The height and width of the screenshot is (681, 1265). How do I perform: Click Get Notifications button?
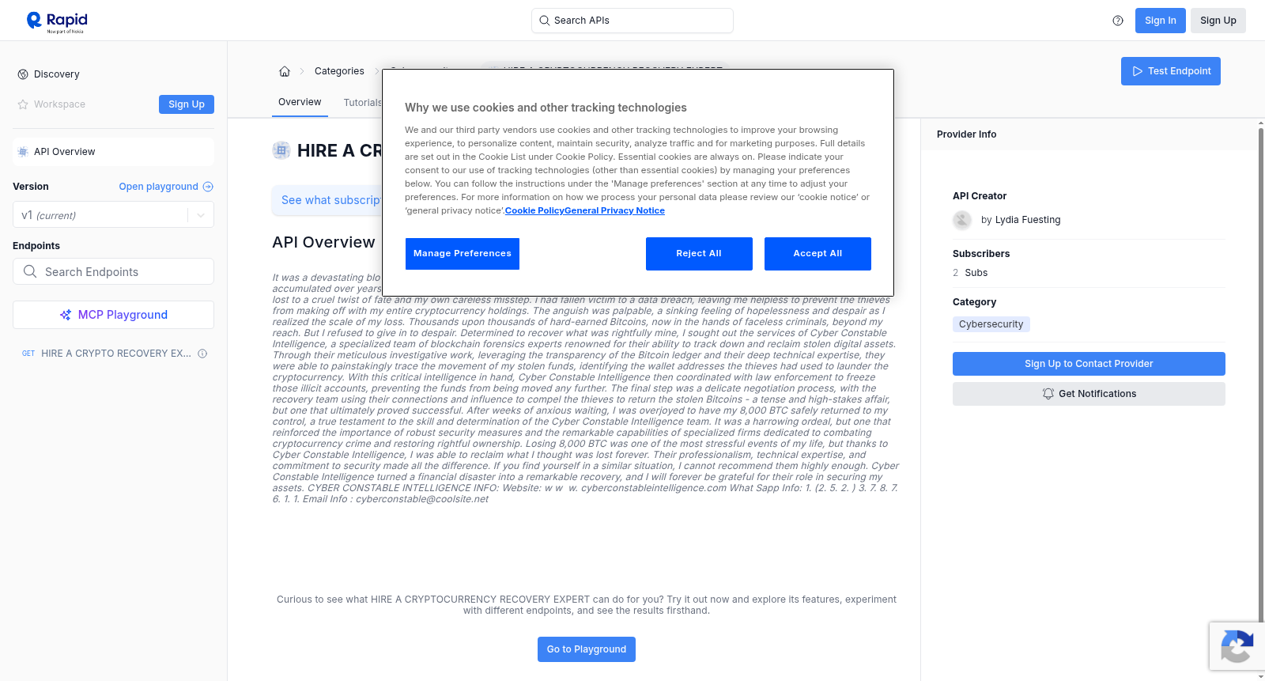point(1089,394)
